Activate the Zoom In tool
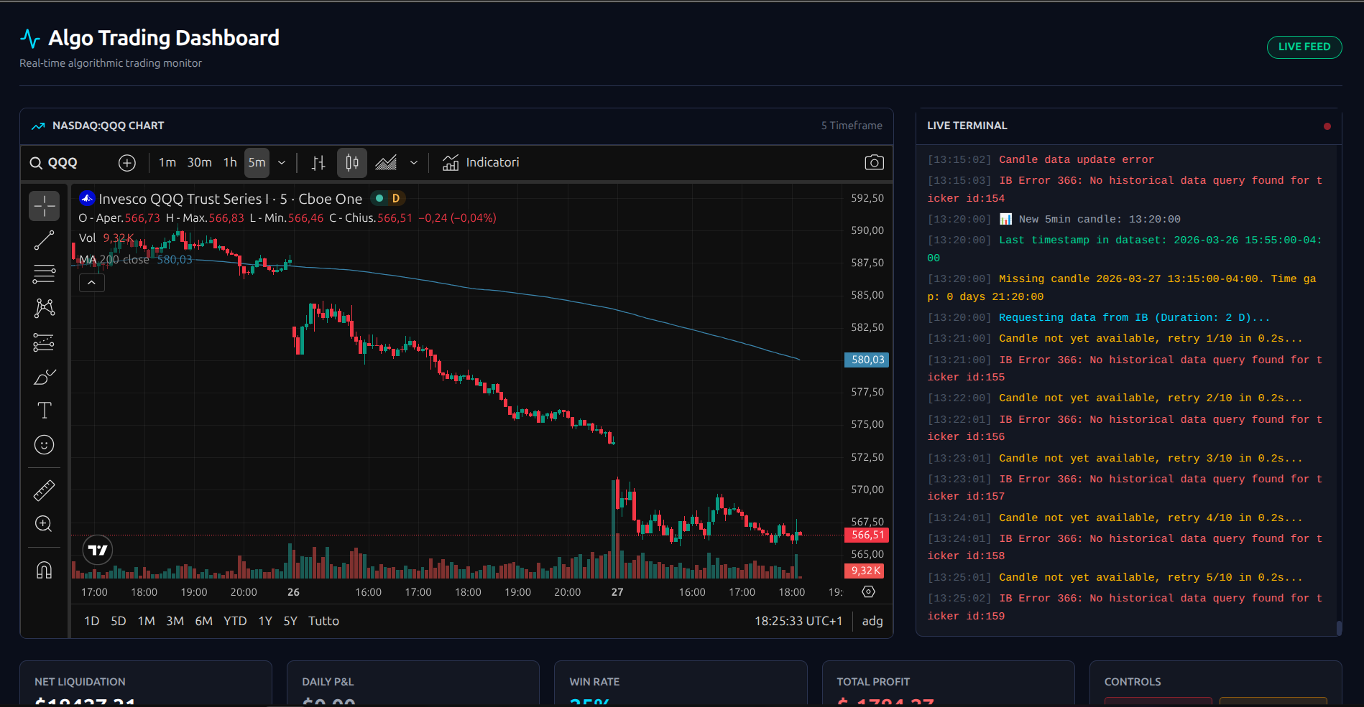Image resolution: width=1364 pixels, height=707 pixels. (44, 524)
